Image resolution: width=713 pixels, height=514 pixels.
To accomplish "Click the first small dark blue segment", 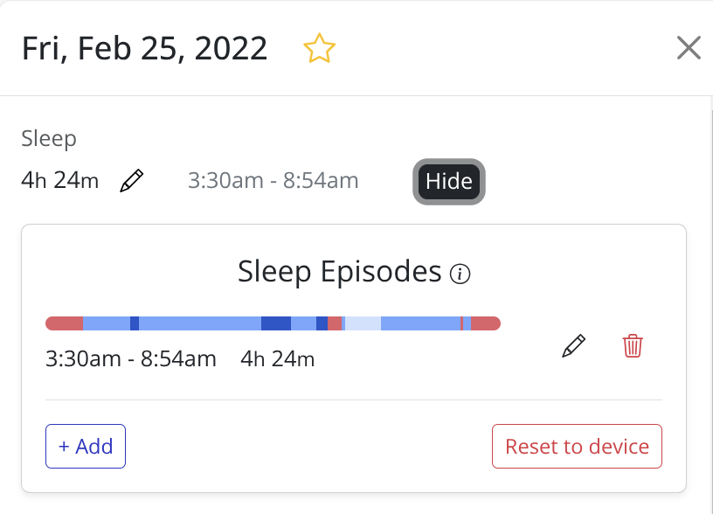I will click(135, 323).
